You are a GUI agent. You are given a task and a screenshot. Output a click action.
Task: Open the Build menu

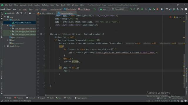click(x=52, y=5)
